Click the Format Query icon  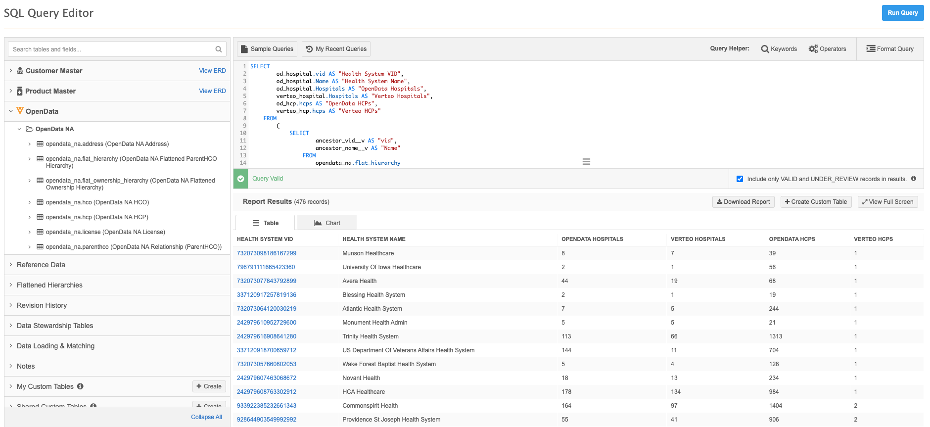pos(871,48)
